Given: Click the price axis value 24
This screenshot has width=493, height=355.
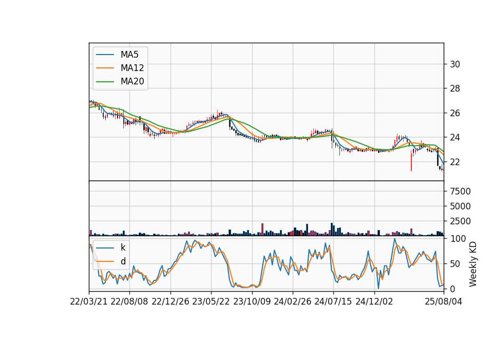Looking at the screenshot, I should point(455,137).
